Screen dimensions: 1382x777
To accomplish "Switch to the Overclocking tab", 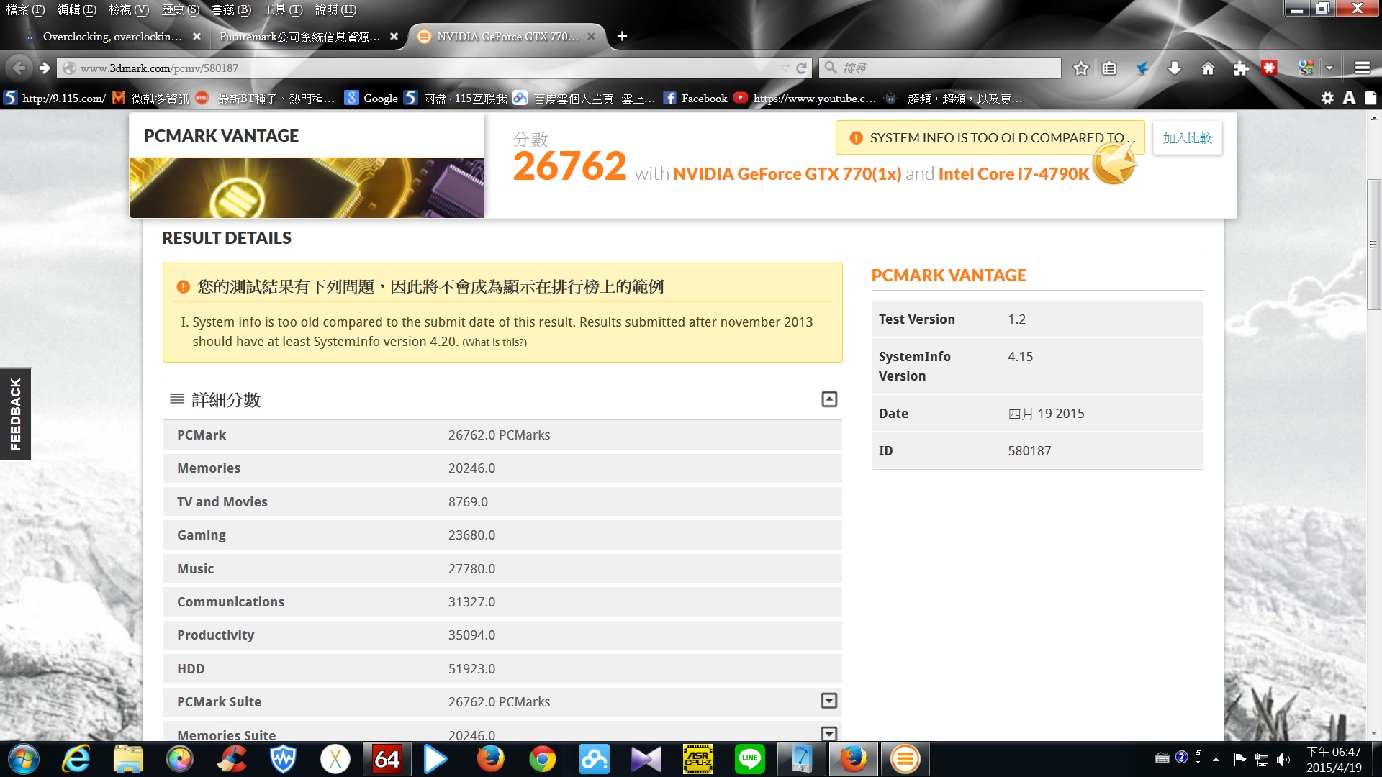I will [113, 36].
